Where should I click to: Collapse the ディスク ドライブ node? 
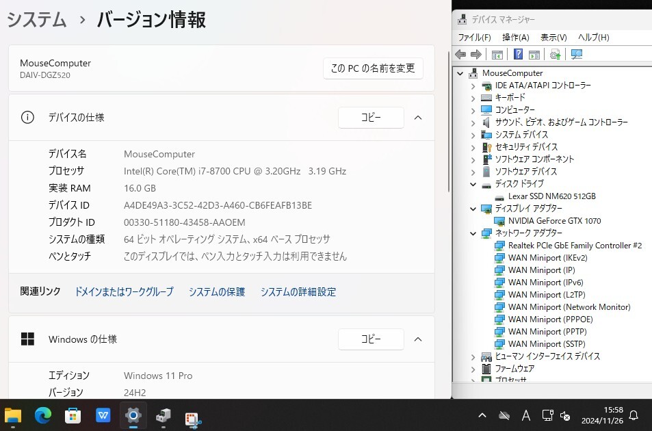coord(473,184)
